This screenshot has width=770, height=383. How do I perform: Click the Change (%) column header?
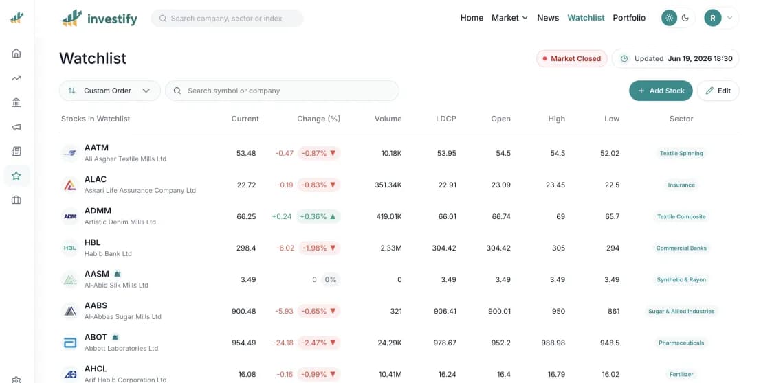coord(319,119)
